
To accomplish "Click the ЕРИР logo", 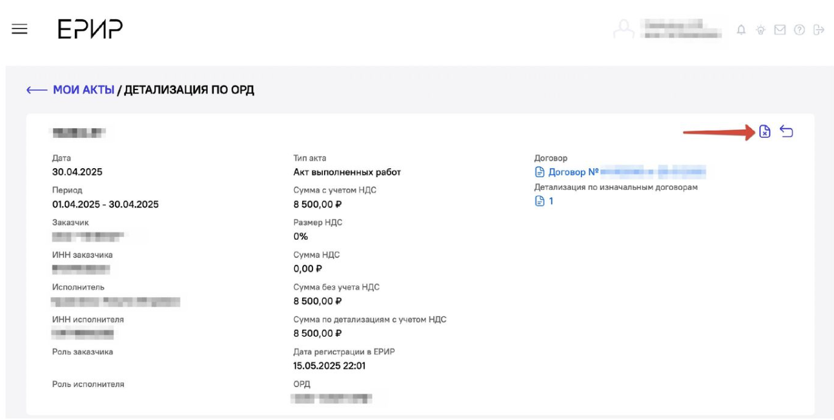I will tap(90, 29).
